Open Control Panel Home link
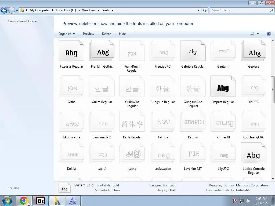Image resolution: width=275 pixels, height=206 pixels. (x=22, y=21)
